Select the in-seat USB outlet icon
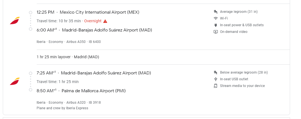Screen dimensions: 301x119 pyautogui.click(x=215, y=79)
